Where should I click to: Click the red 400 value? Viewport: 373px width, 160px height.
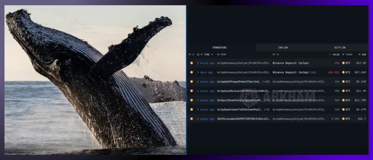pos(337,63)
